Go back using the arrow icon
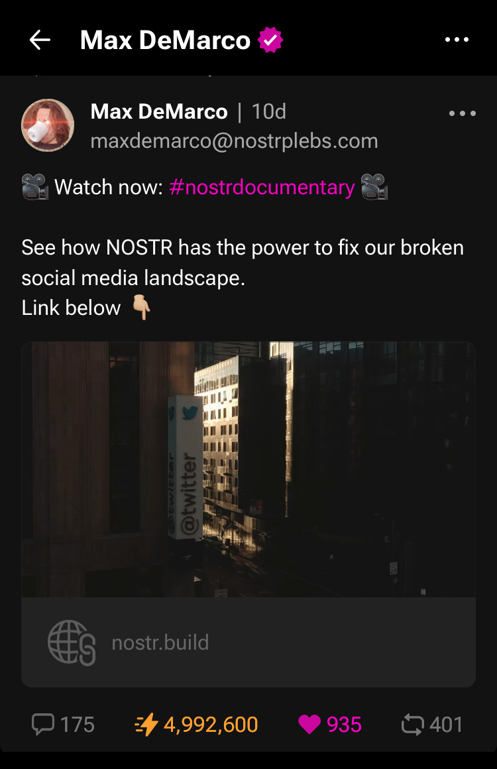The image size is (497, 769). point(40,40)
